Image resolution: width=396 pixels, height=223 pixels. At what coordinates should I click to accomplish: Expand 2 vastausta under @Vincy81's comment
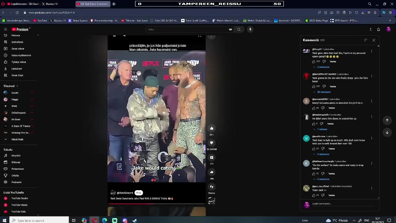[321, 67]
